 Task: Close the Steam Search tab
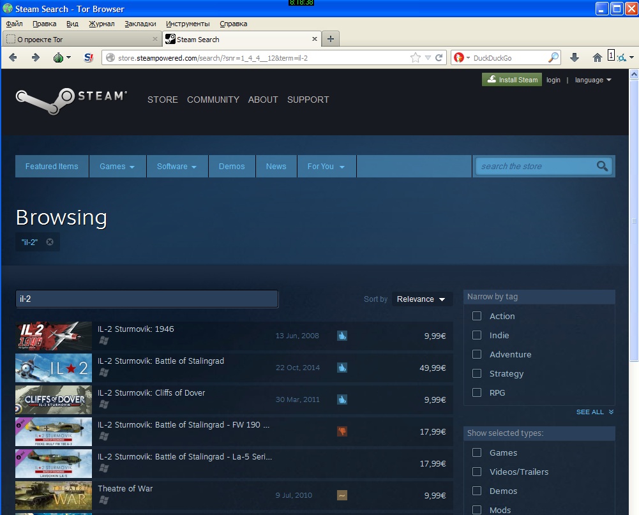(x=315, y=39)
